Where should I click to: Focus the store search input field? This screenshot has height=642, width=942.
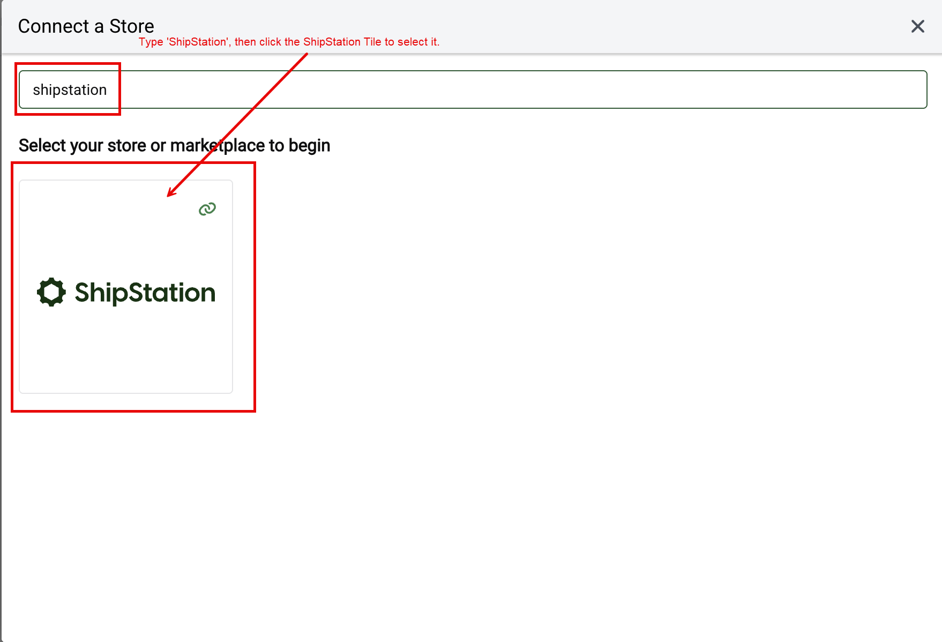click(x=473, y=89)
